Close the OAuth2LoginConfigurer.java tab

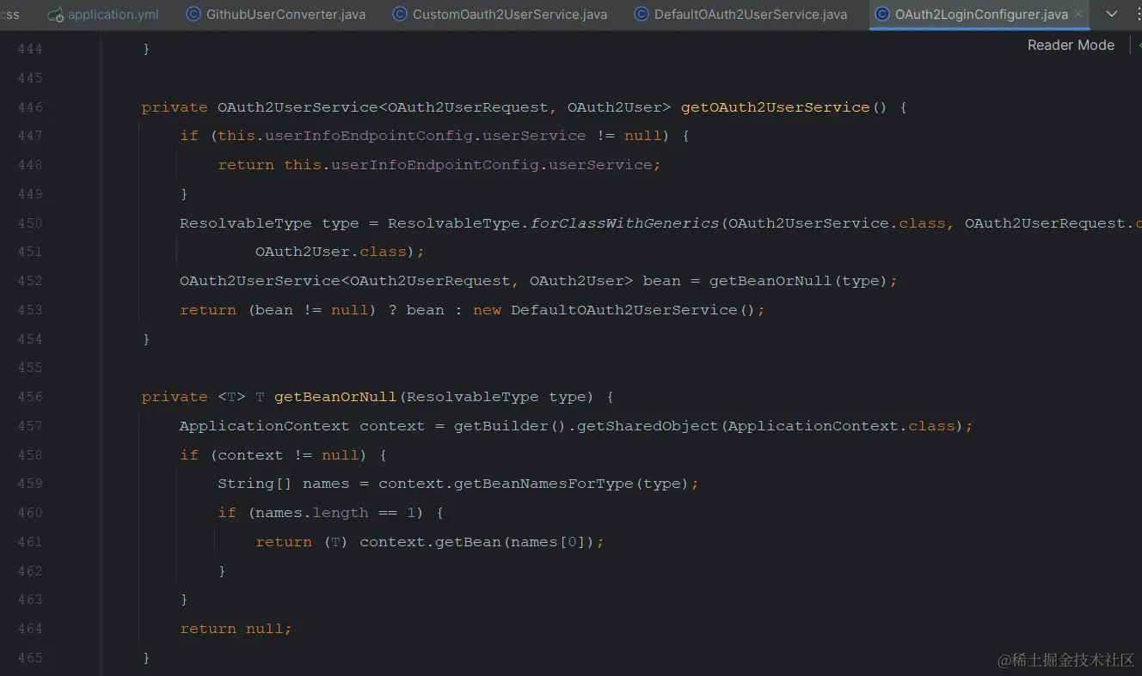tap(1078, 15)
